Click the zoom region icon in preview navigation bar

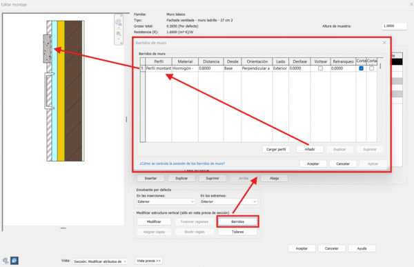click(119, 34)
